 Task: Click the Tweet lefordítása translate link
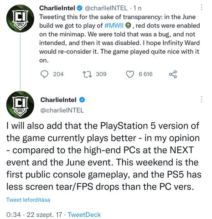[28, 199]
